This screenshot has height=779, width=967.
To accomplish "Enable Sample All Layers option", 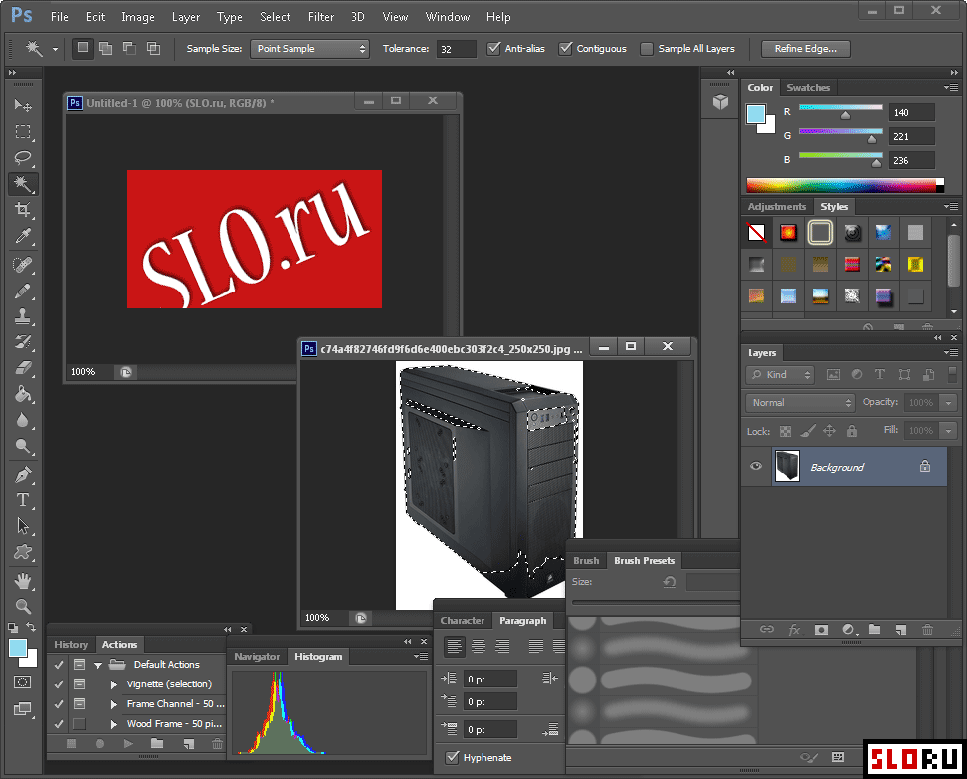I will point(648,48).
